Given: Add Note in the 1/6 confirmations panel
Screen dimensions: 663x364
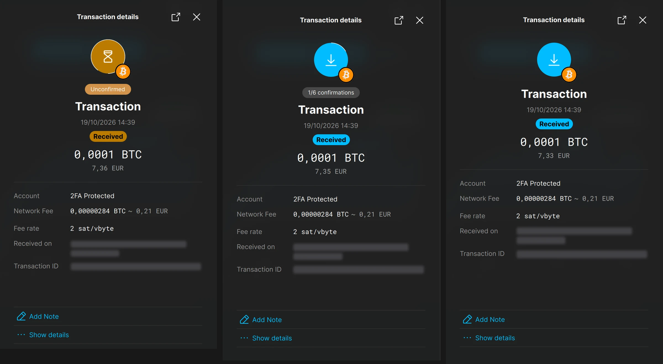Looking at the screenshot, I should pyautogui.click(x=267, y=320).
